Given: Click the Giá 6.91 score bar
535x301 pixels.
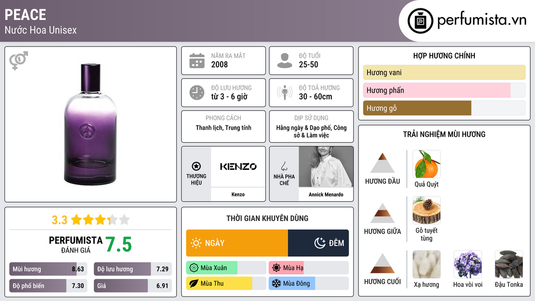Looking at the screenshot, I should point(133,286).
